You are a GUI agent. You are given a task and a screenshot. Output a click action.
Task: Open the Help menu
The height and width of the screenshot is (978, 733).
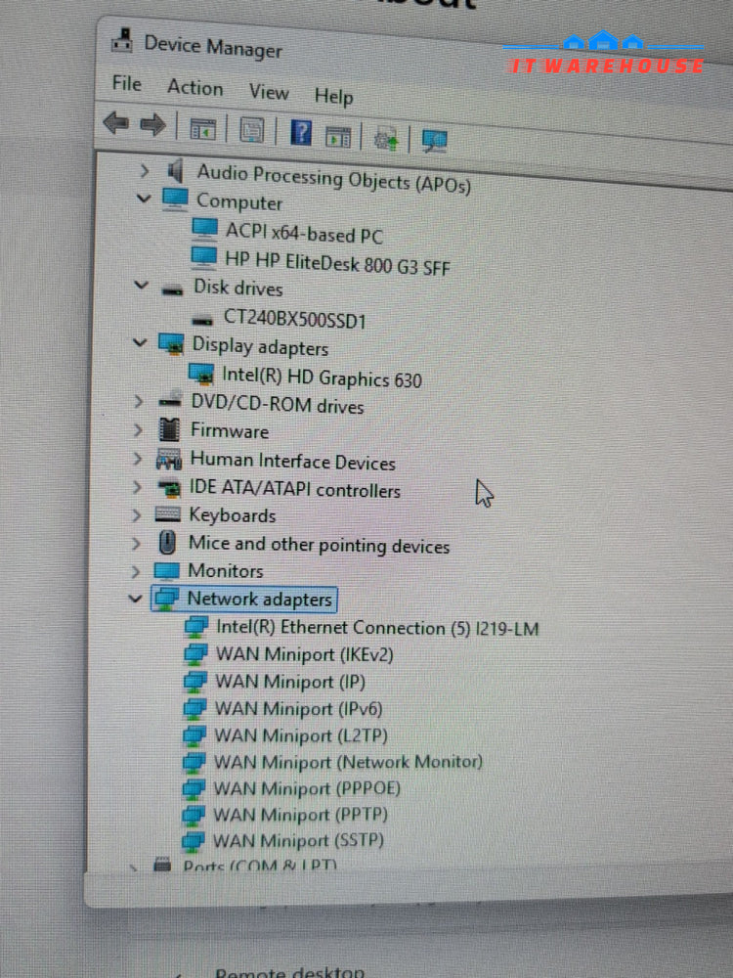click(x=334, y=96)
